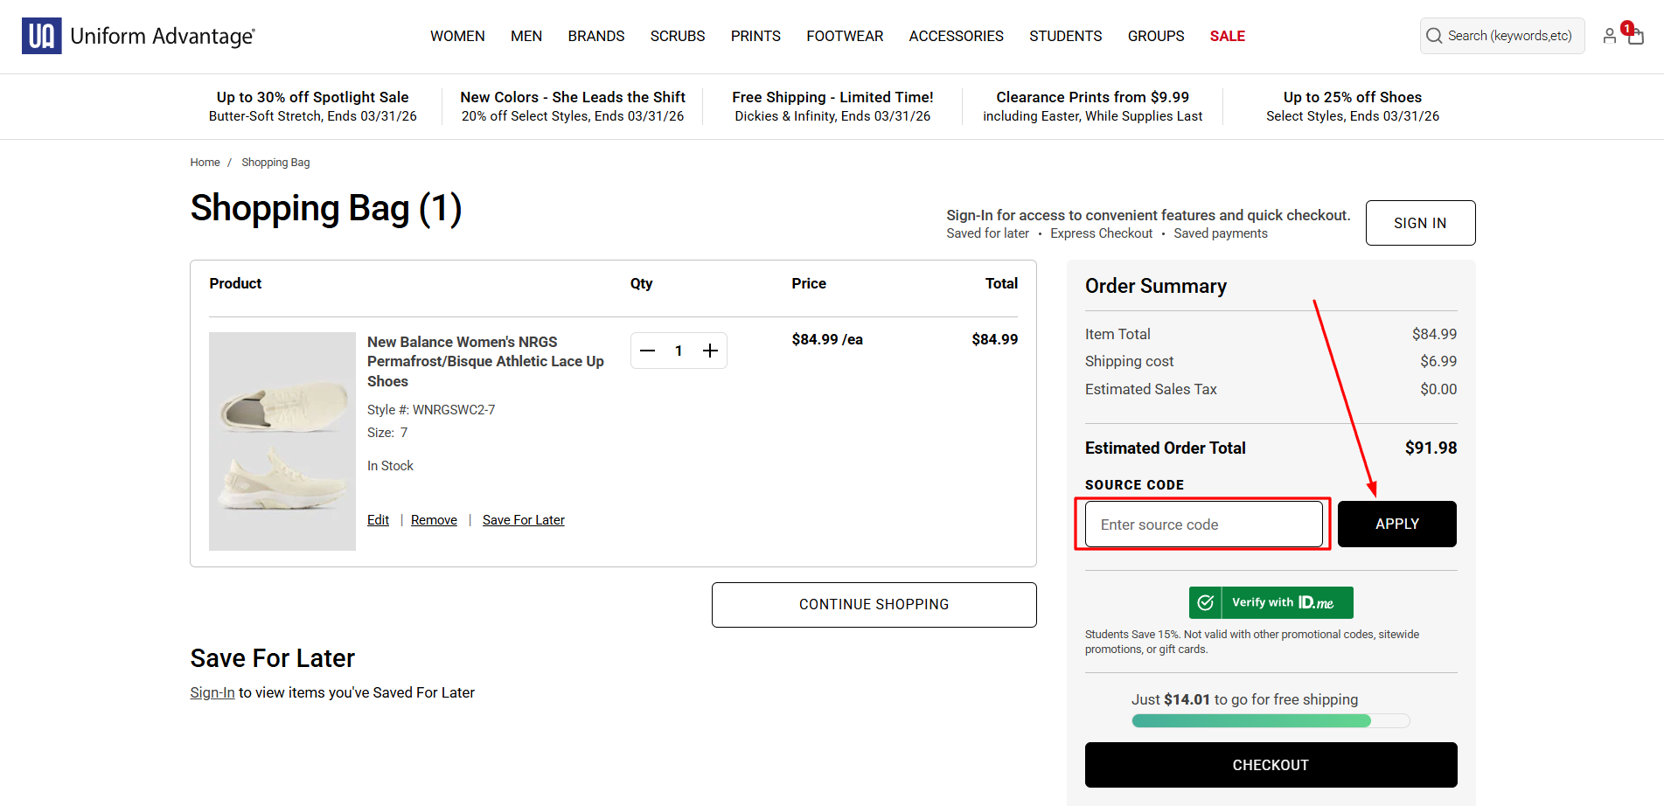This screenshot has width=1664, height=806.
Task: Open the SCRUBS menu
Action: point(678,36)
